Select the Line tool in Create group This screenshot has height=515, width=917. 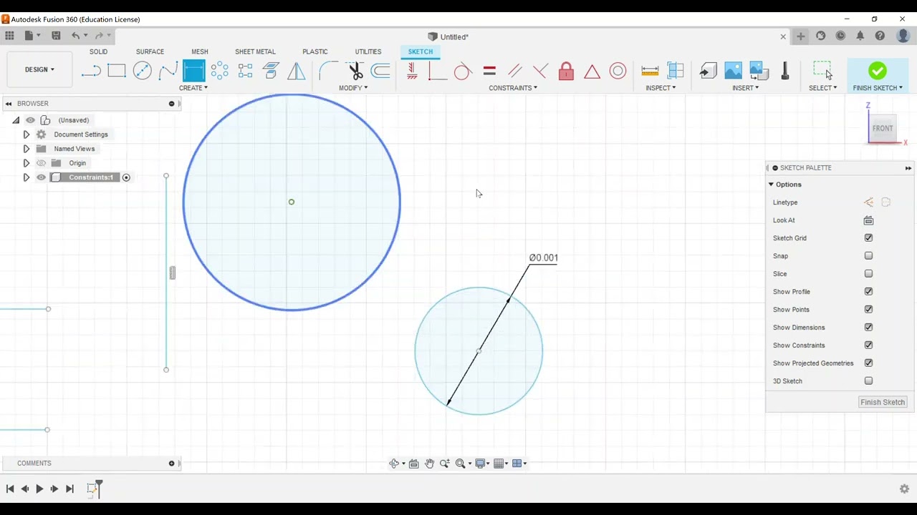coord(91,71)
